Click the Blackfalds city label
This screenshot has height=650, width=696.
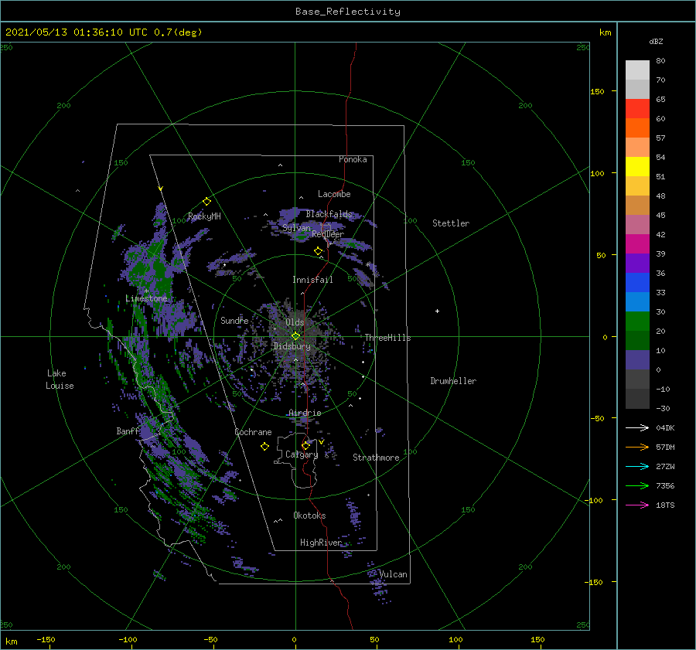[329, 214]
